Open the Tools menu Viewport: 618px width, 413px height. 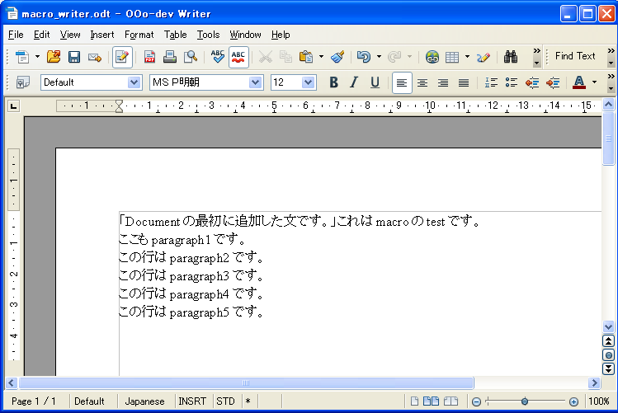[208, 35]
